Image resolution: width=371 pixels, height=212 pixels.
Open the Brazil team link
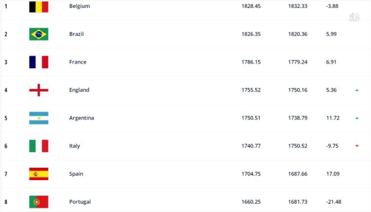[76, 34]
